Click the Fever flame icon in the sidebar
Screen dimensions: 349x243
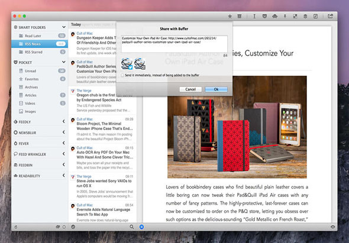(15, 143)
